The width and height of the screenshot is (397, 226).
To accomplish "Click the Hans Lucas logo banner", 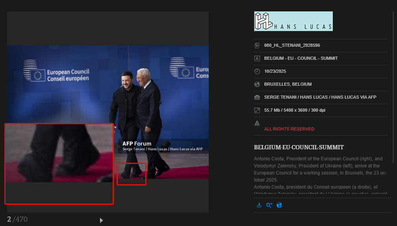I will [293, 21].
